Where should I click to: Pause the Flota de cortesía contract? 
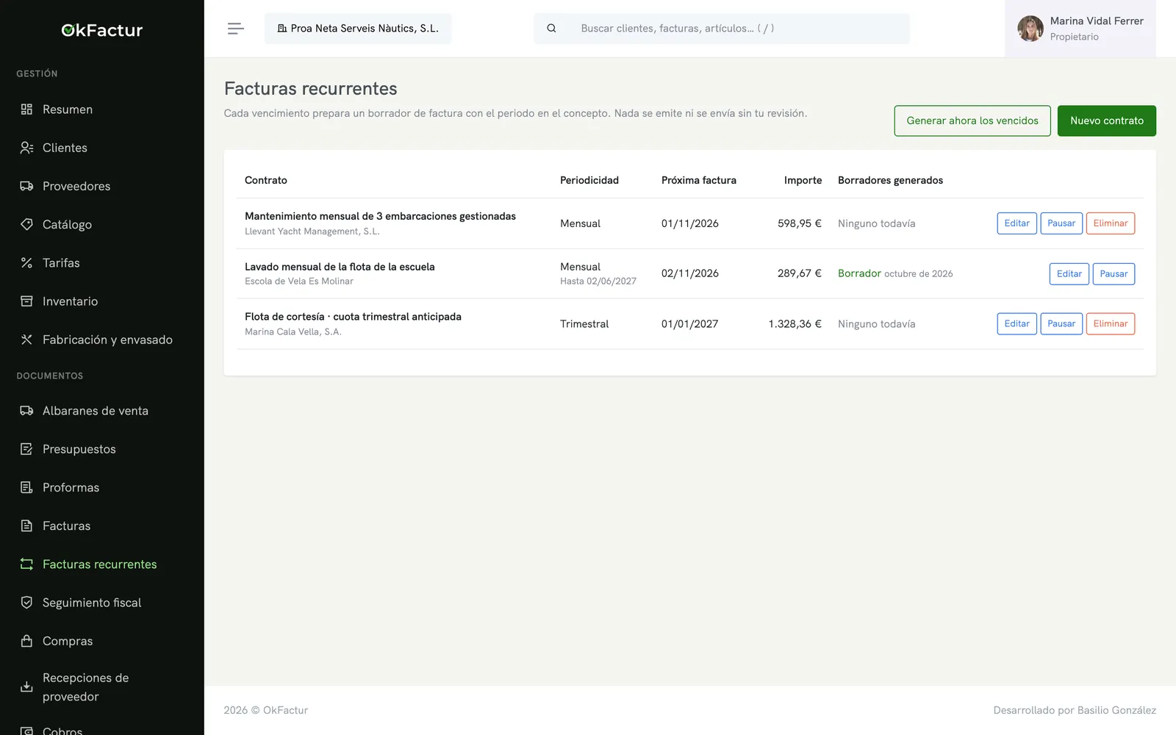[1061, 324]
